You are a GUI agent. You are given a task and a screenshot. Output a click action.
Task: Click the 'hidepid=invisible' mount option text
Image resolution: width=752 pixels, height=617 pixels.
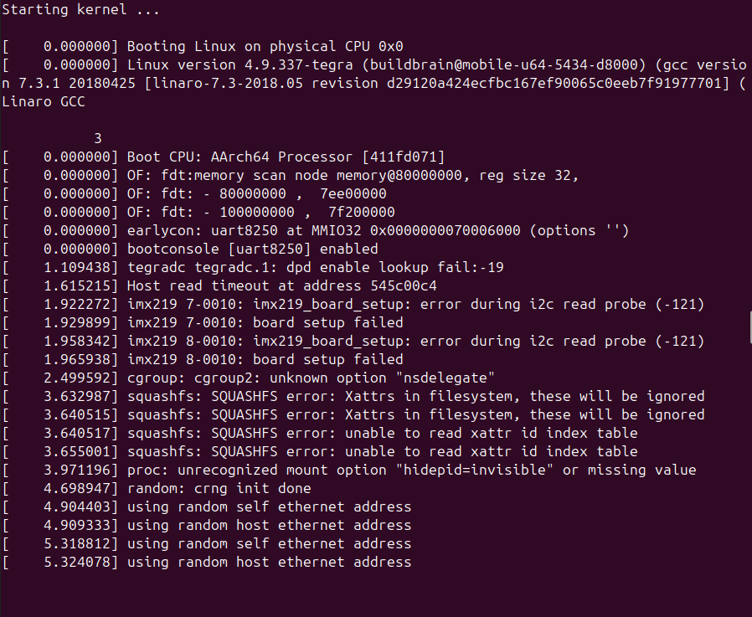coord(474,470)
